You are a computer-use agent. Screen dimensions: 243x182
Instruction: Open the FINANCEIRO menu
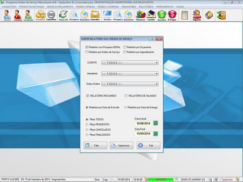128,7
